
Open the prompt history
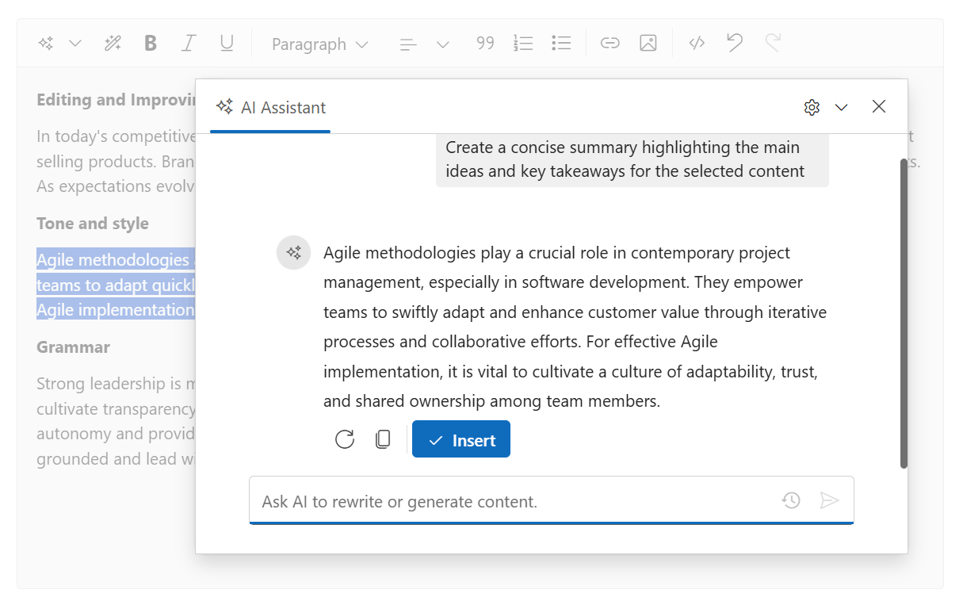click(791, 500)
